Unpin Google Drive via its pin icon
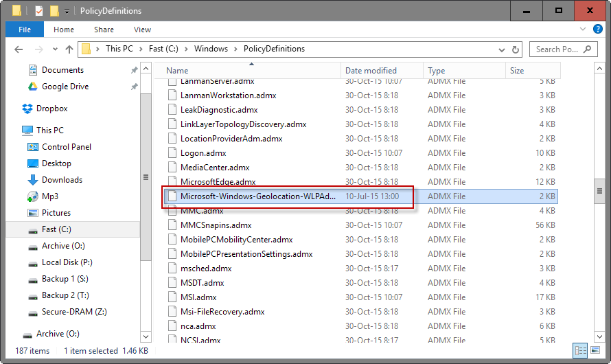The width and height of the screenshot is (611, 364). point(134,87)
